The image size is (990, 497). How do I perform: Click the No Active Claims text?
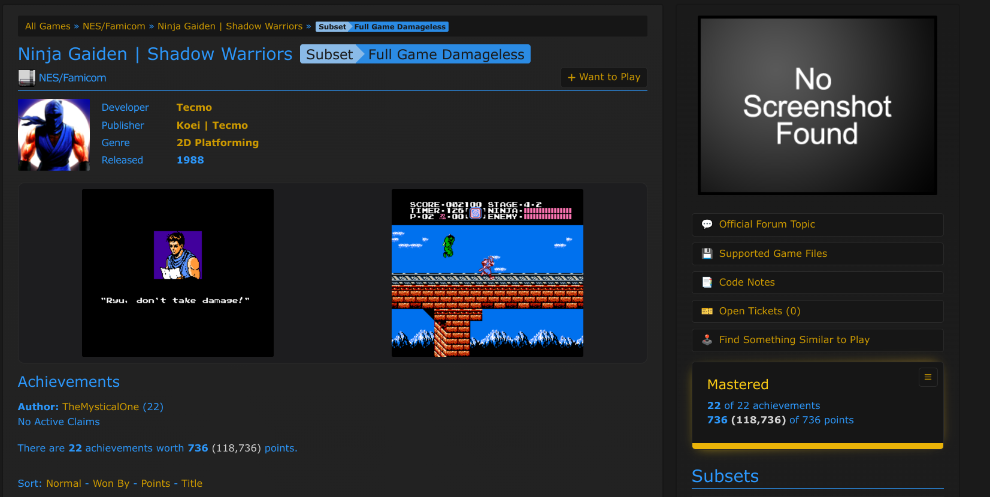pyautogui.click(x=59, y=422)
